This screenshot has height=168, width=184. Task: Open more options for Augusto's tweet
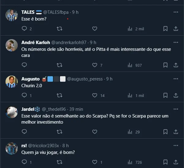176,79
